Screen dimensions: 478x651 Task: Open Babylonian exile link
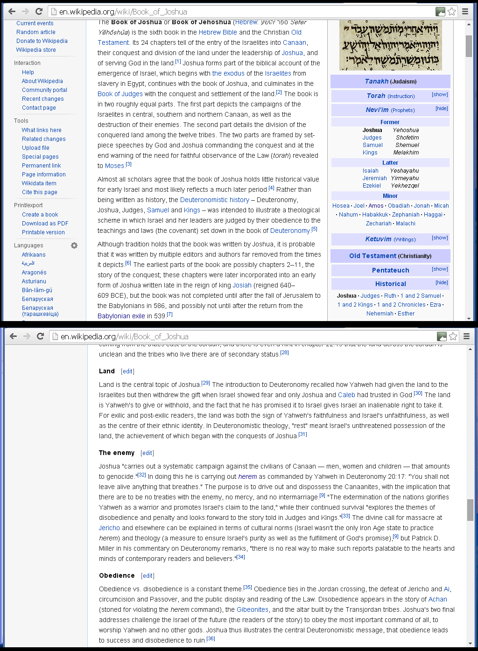(x=121, y=316)
